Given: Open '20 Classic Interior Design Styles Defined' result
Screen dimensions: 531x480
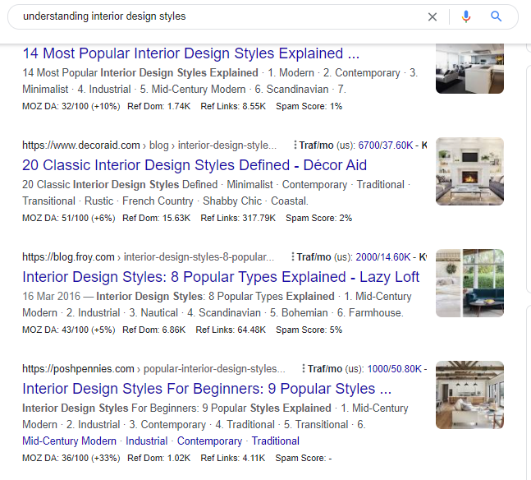Looking at the screenshot, I should [x=195, y=165].
